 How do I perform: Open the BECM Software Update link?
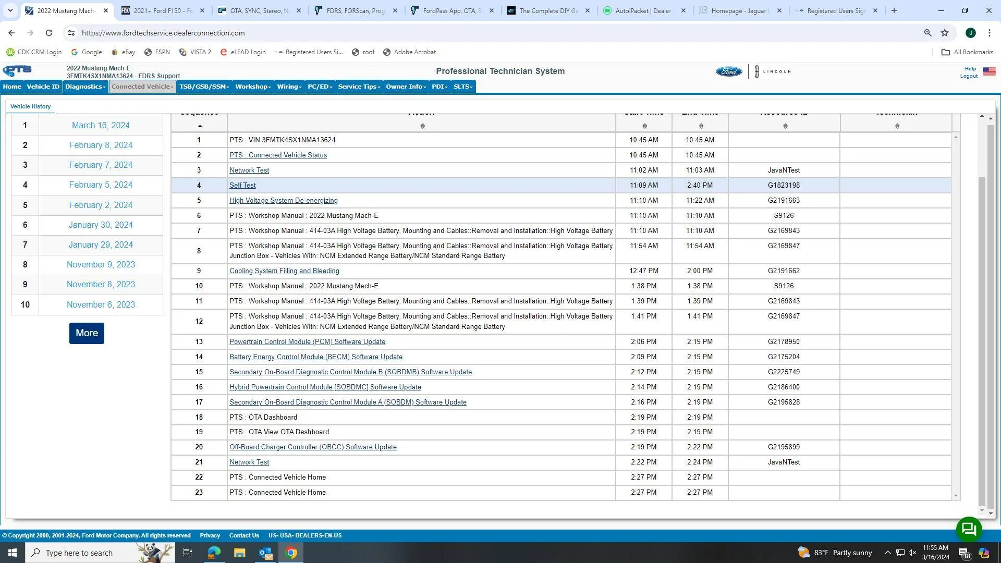tap(316, 357)
